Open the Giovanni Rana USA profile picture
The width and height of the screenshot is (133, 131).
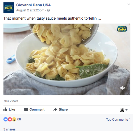coord(9,8)
